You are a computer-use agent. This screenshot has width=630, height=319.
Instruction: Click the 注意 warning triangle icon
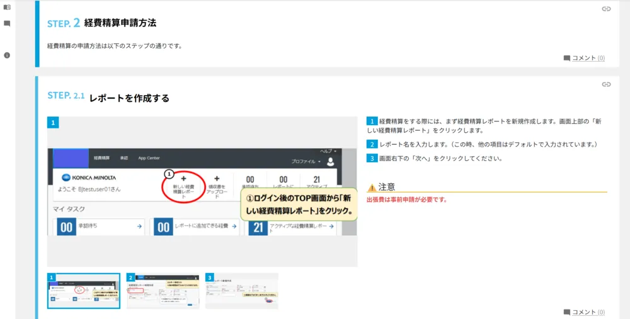coord(371,187)
